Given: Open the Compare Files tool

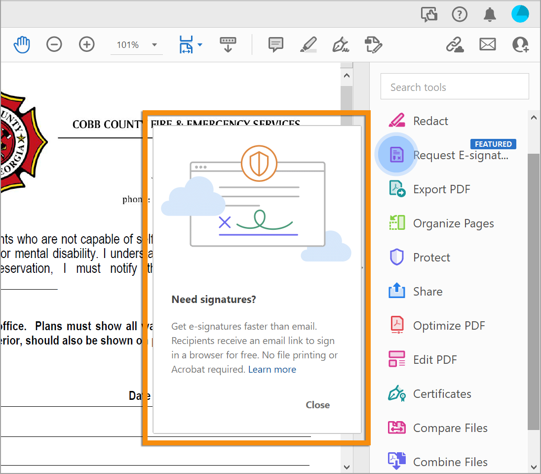Looking at the screenshot, I should click(450, 428).
